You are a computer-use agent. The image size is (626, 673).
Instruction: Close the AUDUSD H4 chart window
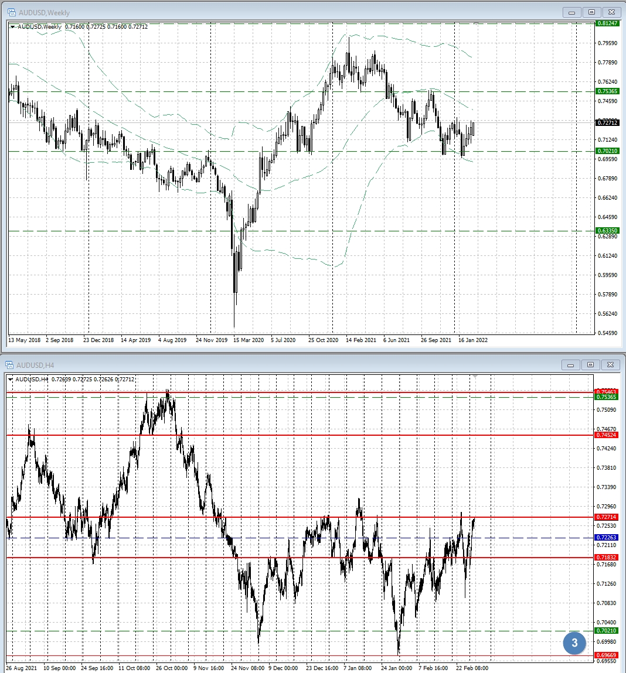pyautogui.click(x=611, y=365)
